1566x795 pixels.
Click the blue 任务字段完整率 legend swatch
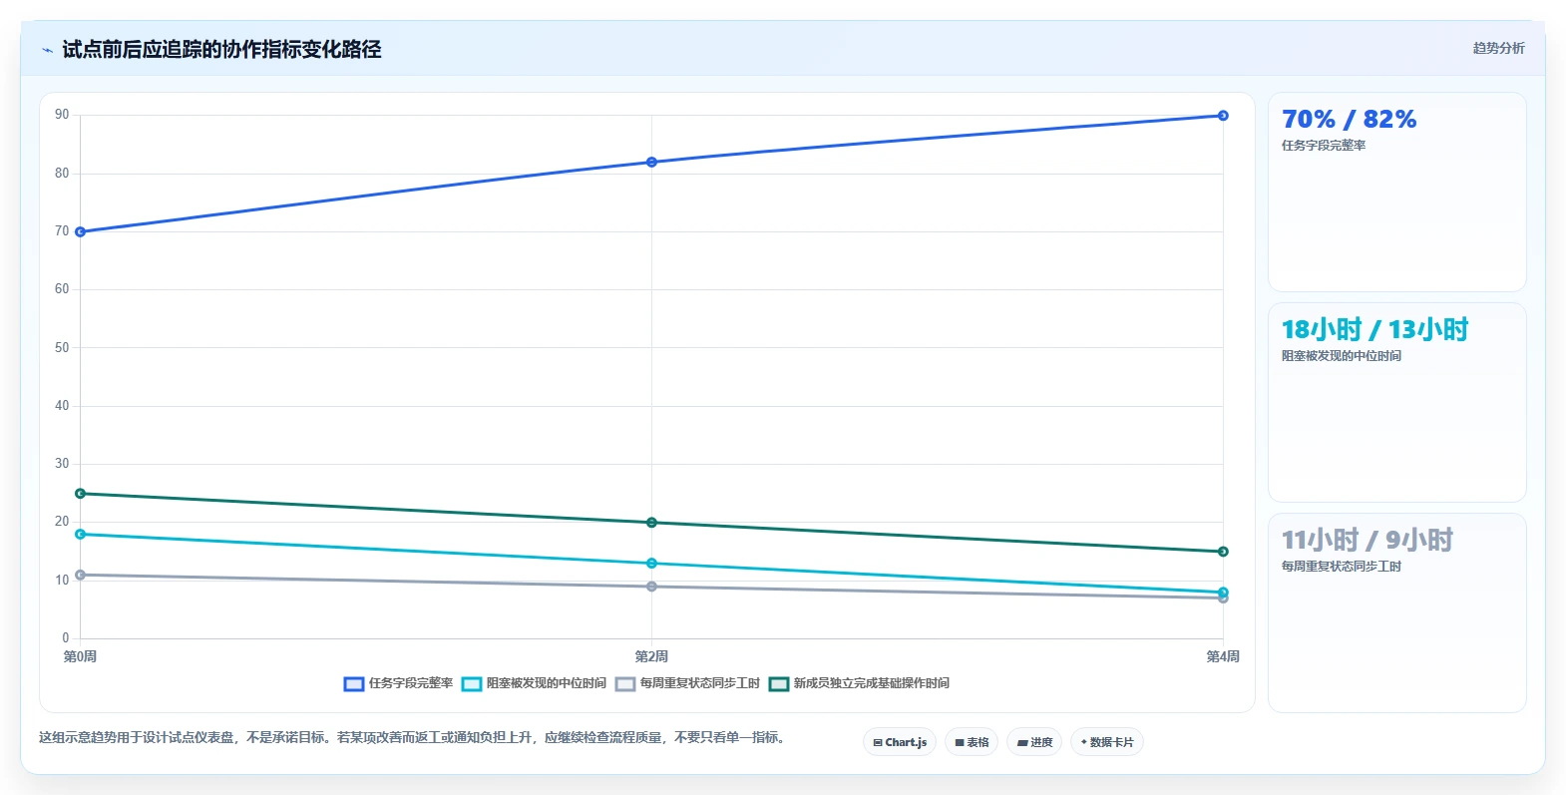click(x=354, y=684)
